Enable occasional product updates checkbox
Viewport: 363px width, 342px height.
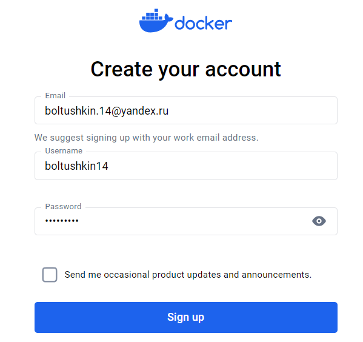pyautogui.click(x=50, y=275)
